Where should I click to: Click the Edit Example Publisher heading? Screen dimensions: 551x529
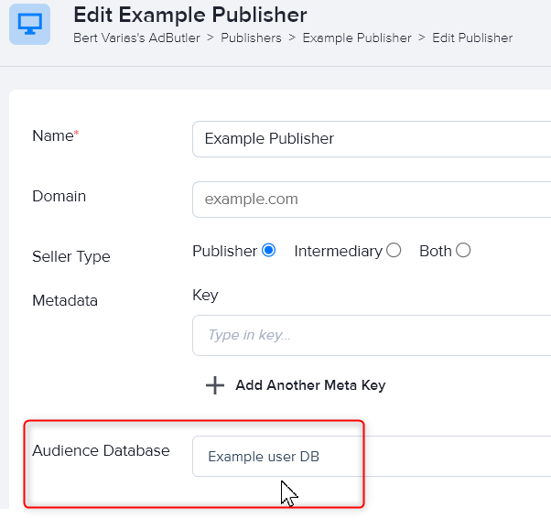pyautogui.click(x=190, y=15)
